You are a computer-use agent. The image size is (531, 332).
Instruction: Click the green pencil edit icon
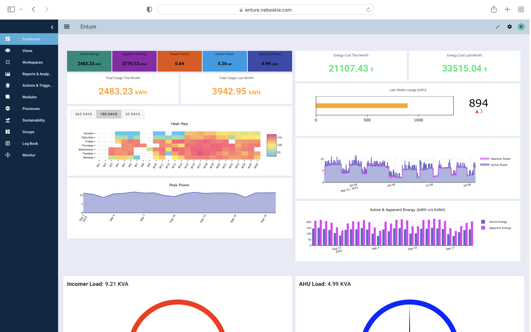(498, 27)
